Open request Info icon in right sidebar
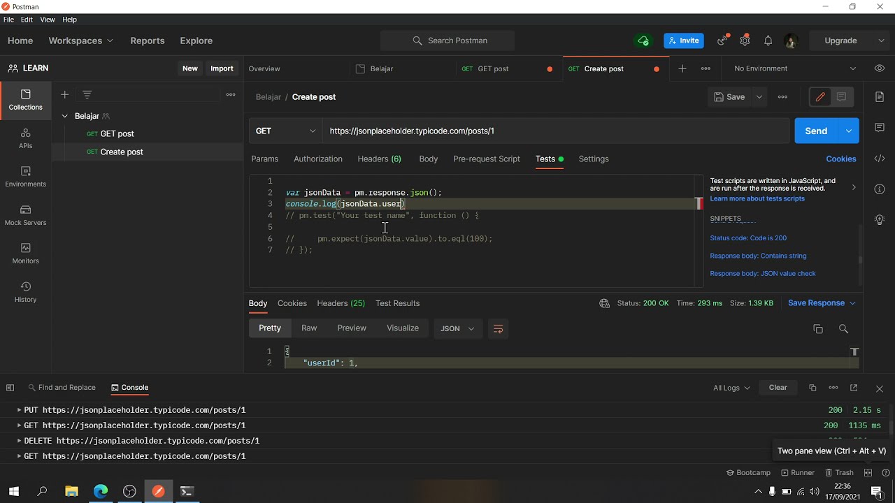Image resolution: width=895 pixels, height=503 pixels. [x=880, y=189]
